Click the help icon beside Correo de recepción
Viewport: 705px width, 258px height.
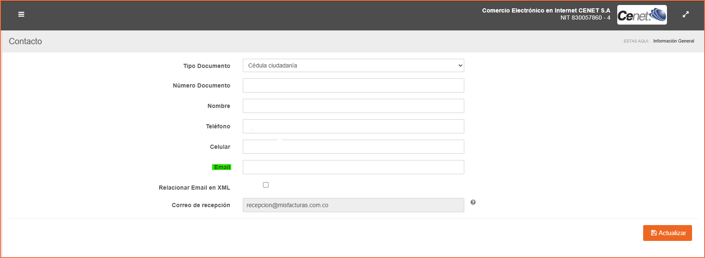(473, 202)
